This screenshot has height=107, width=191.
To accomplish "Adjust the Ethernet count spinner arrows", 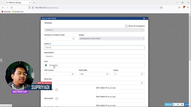I will tap(142, 83).
